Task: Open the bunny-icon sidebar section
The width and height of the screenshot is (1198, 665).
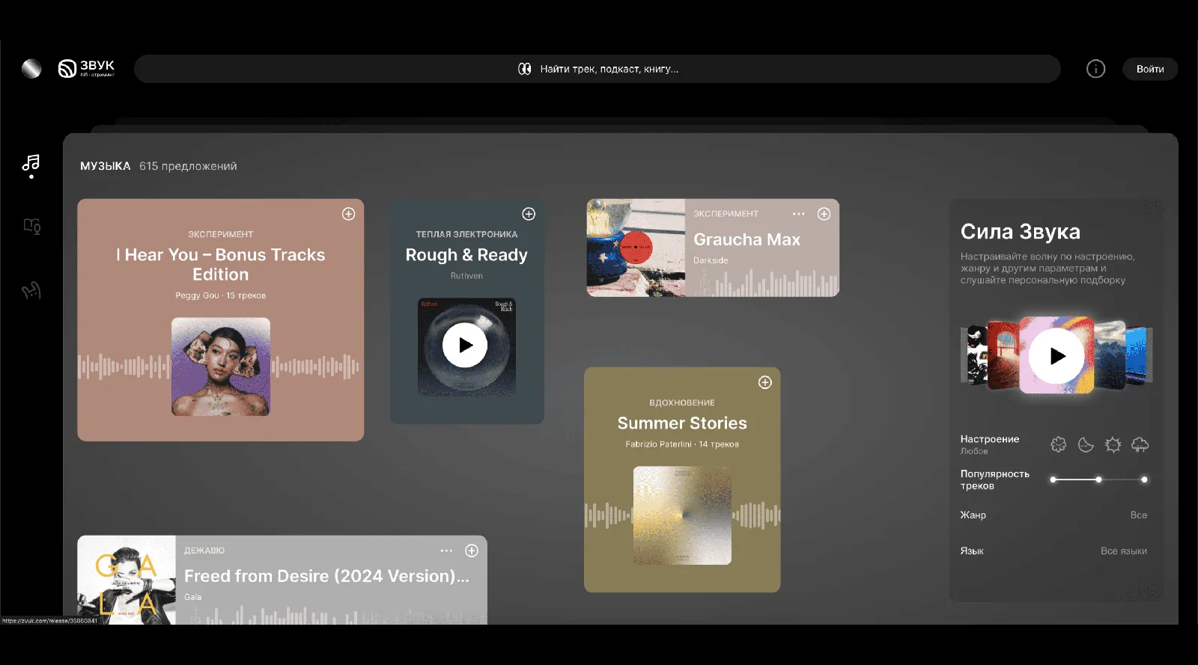Action: pos(31,290)
